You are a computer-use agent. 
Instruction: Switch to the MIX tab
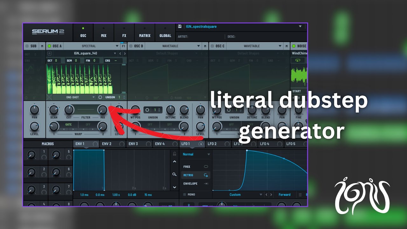click(x=104, y=32)
